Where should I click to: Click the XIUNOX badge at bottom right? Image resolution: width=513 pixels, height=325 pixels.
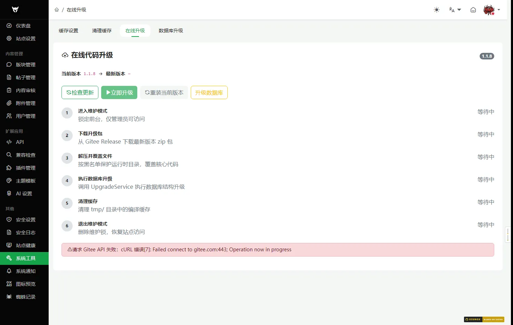pos(484,319)
